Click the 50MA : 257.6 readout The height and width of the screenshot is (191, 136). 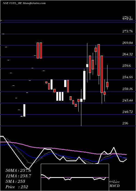18,171
